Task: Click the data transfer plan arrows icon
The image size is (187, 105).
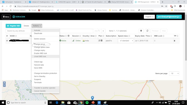Action: click(99, 41)
